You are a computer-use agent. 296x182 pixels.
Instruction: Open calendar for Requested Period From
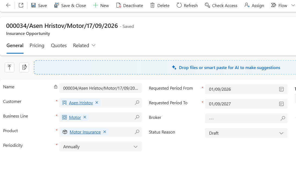point(281,89)
